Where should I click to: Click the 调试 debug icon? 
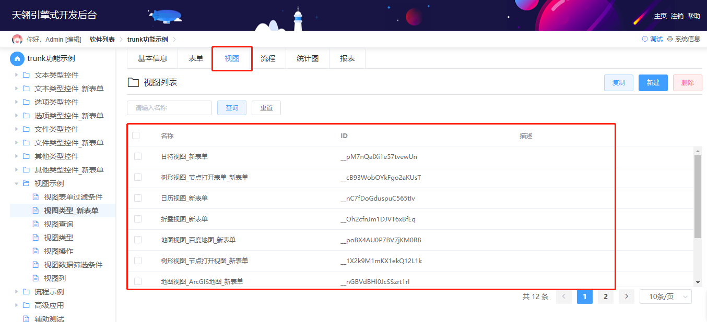(x=645, y=39)
